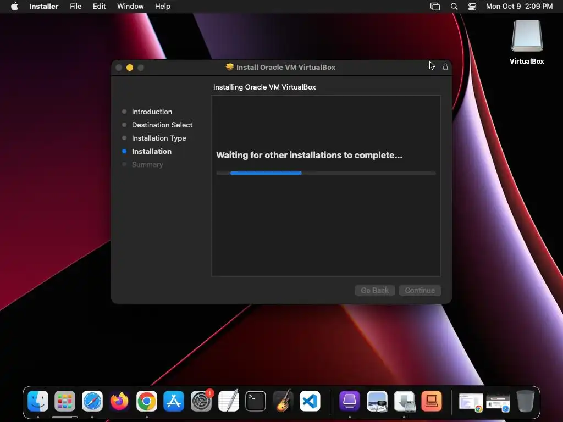Click the 'Install Oracle VM VirtualBox' window title

286,68
